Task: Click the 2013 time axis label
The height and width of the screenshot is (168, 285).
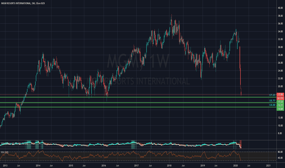Action: (5, 166)
